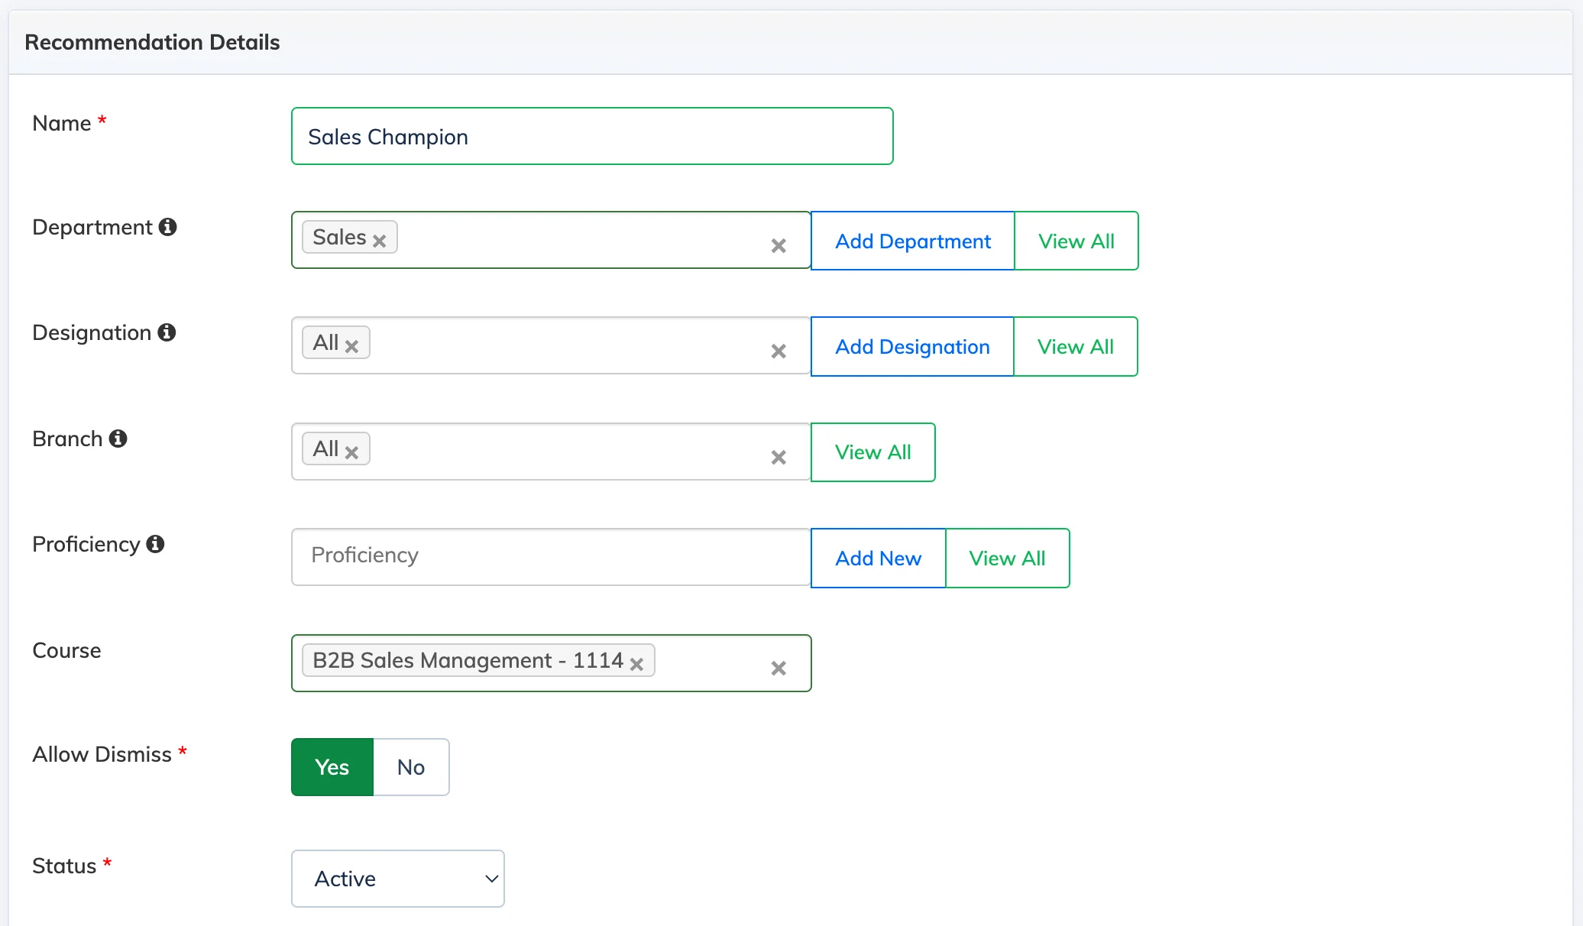Clear all selections in Branch field
The image size is (1583, 926).
(779, 458)
